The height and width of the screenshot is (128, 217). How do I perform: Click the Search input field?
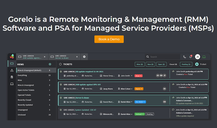(x=163, y=57)
